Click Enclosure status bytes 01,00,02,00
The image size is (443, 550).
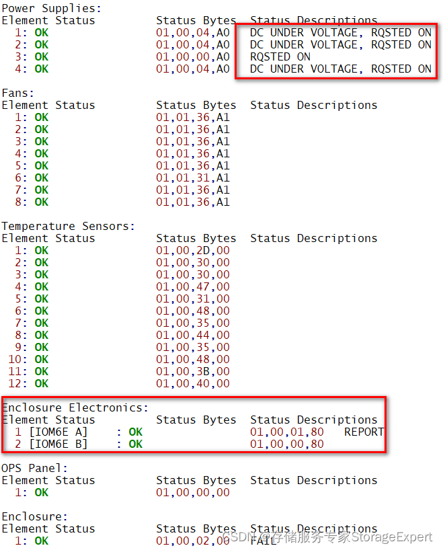[x=193, y=541]
